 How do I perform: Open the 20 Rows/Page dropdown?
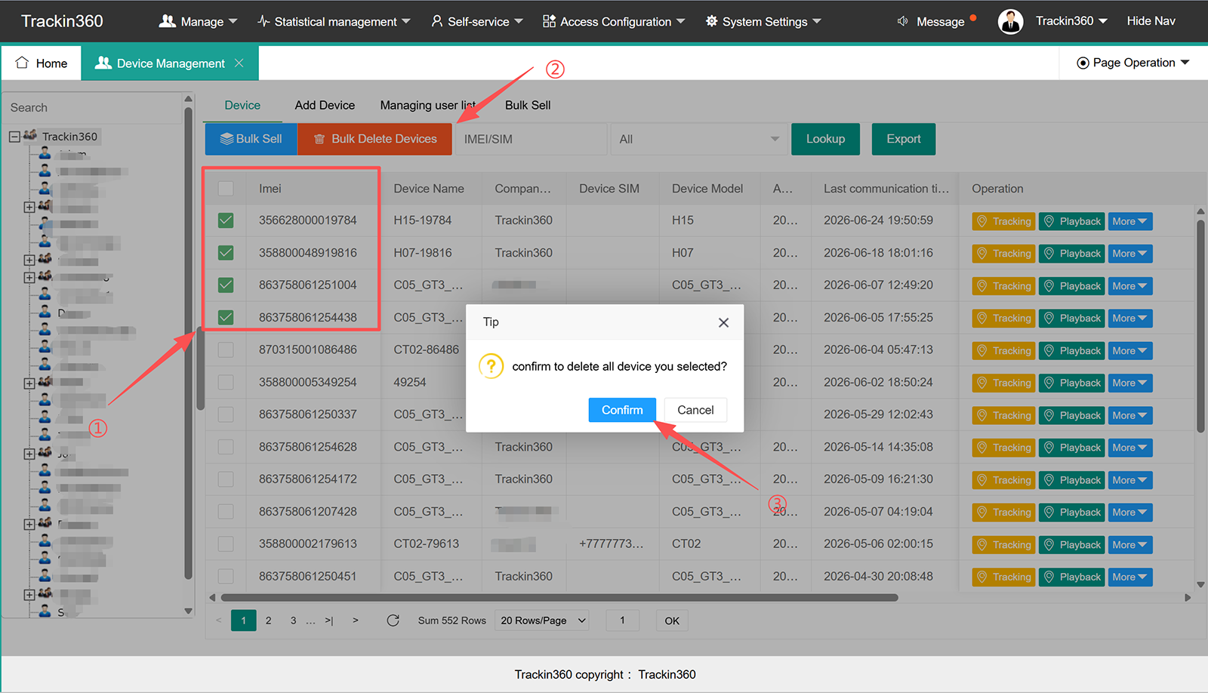coord(543,621)
